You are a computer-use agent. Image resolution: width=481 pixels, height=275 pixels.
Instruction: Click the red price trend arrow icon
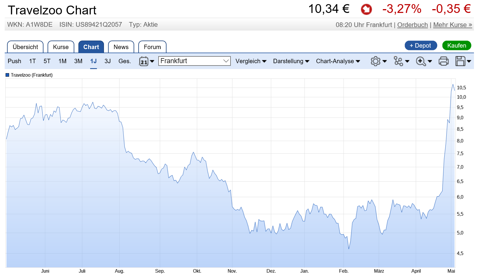click(x=366, y=9)
